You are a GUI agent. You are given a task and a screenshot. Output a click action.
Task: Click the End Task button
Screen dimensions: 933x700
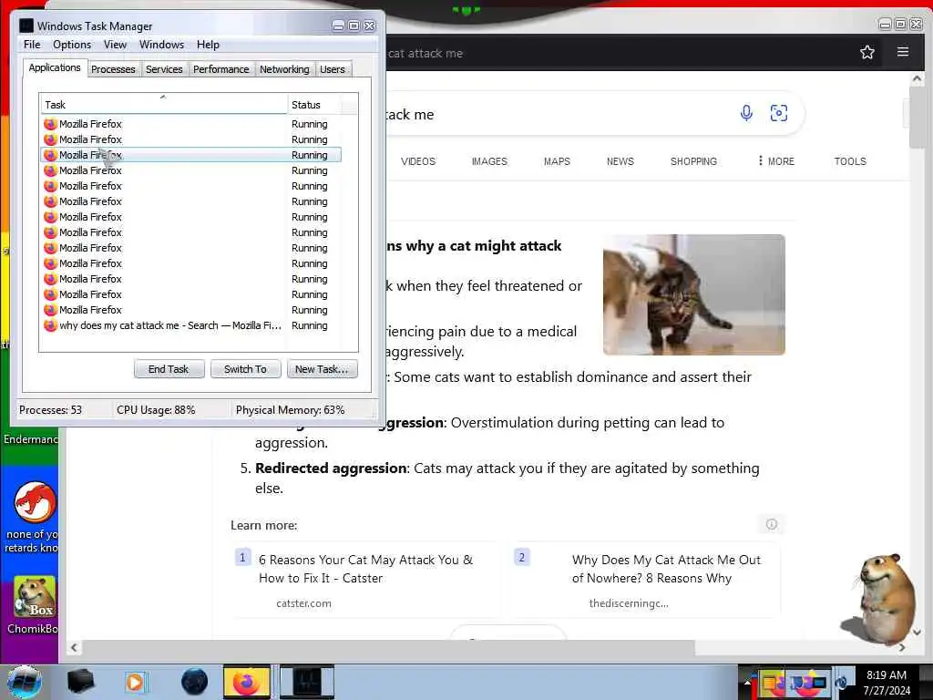coord(169,369)
